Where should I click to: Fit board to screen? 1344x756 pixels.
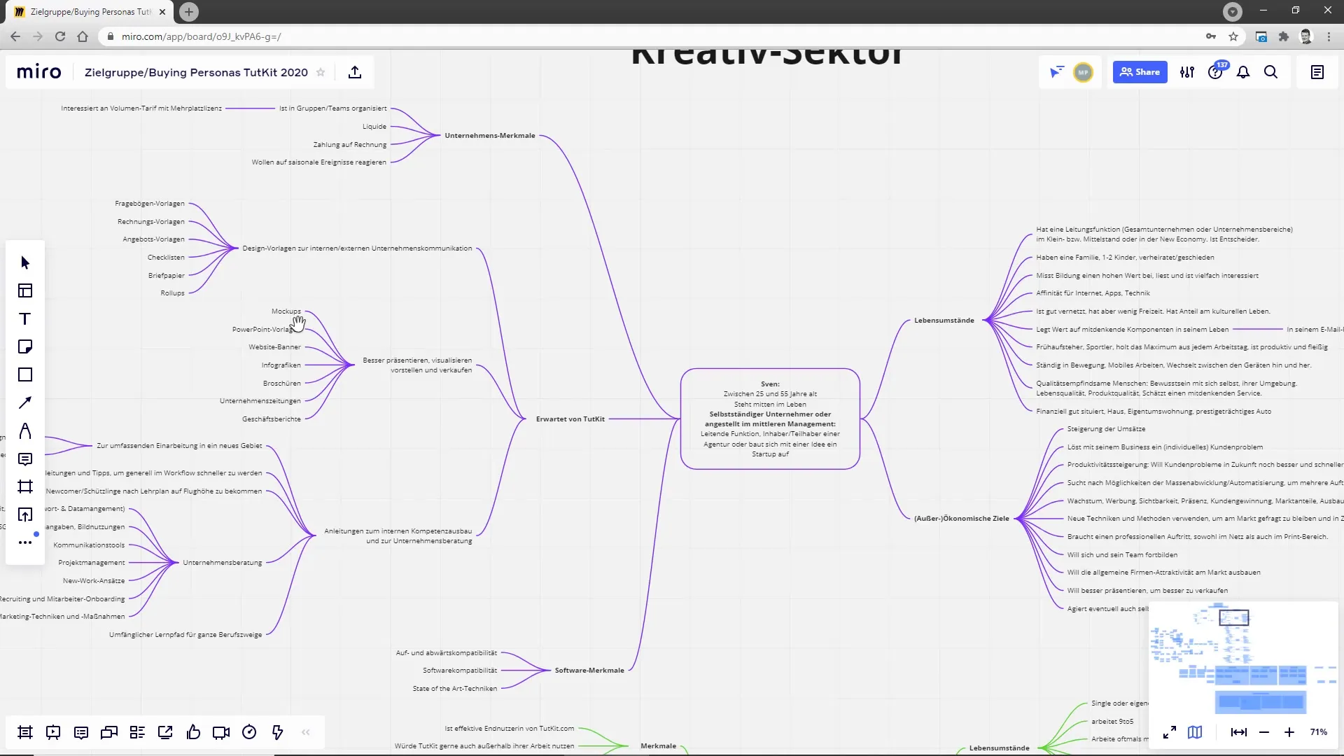(x=1238, y=732)
